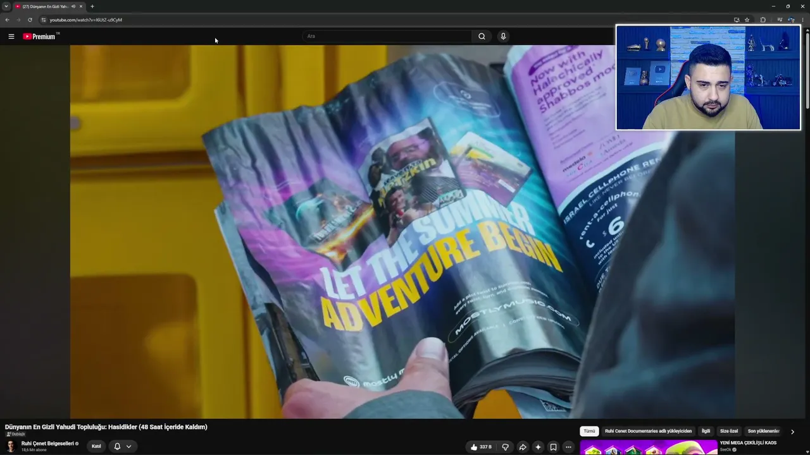Select Ruhi Cenet Documentaries uploads chip
The width and height of the screenshot is (810, 455).
(649, 431)
